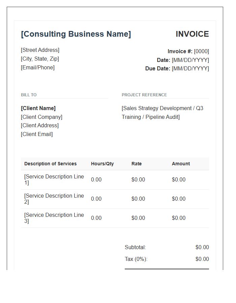Select the Service Description Line 2 cell

(x=54, y=199)
